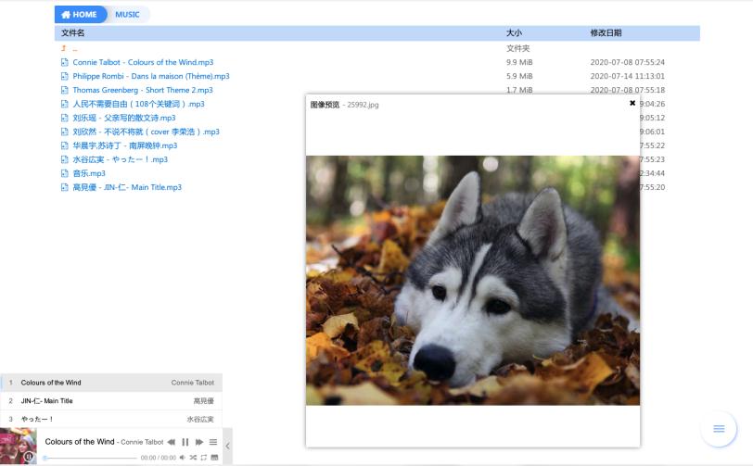Show lyrics panel icon in player
This screenshot has width=753, height=466.
pyautogui.click(x=214, y=458)
